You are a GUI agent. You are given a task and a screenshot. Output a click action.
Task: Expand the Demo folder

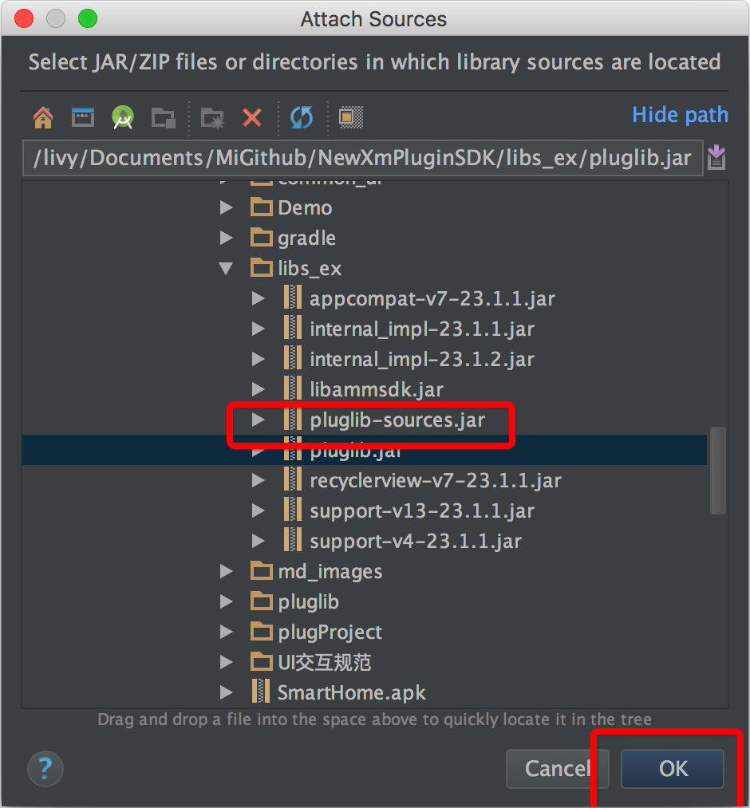[x=227, y=208]
